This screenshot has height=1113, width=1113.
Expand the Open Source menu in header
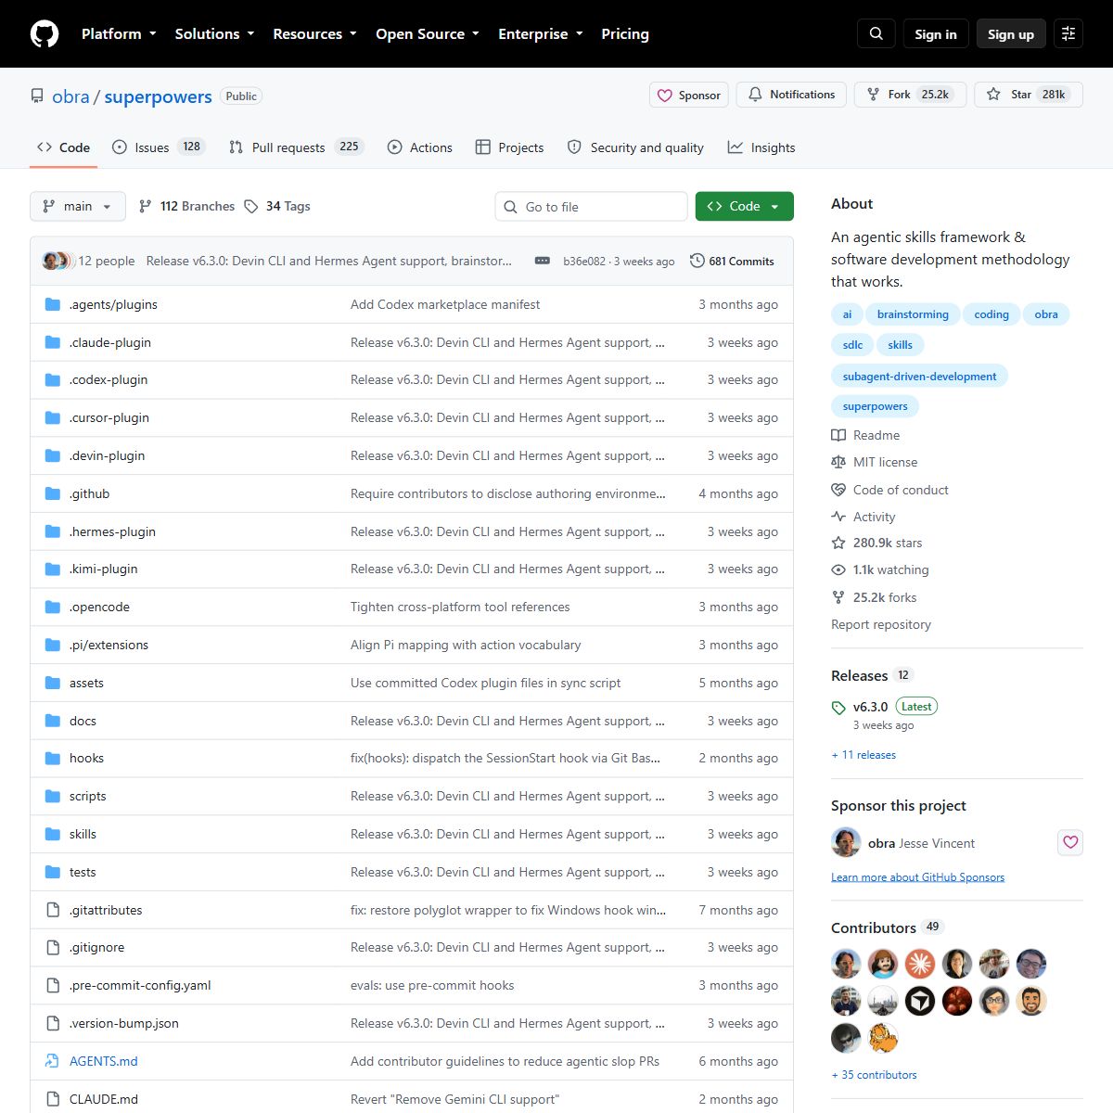click(428, 33)
